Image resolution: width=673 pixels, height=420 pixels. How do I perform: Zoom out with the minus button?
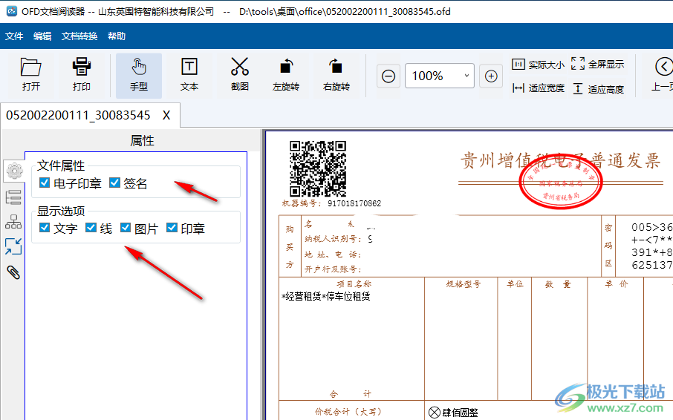point(388,76)
